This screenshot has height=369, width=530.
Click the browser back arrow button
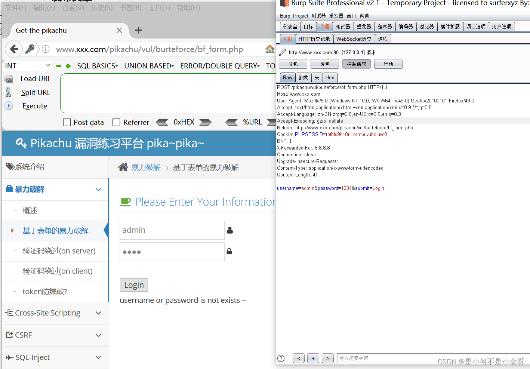pyautogui.click(x=14, y=49)
